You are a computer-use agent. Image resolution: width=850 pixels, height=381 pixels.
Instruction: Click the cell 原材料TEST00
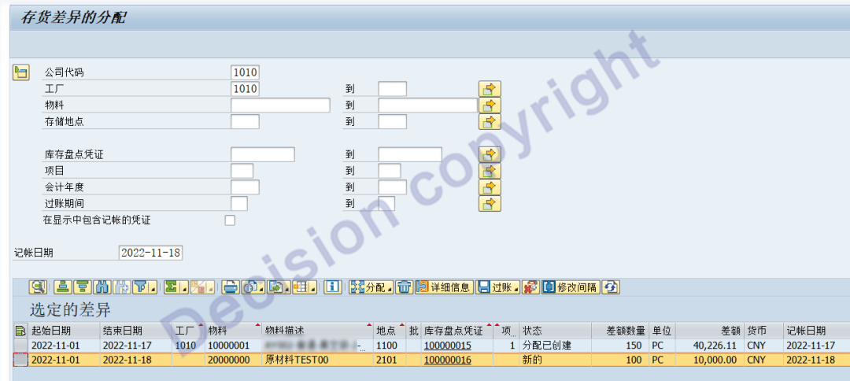pyautogui.click(x=317, y=360)
